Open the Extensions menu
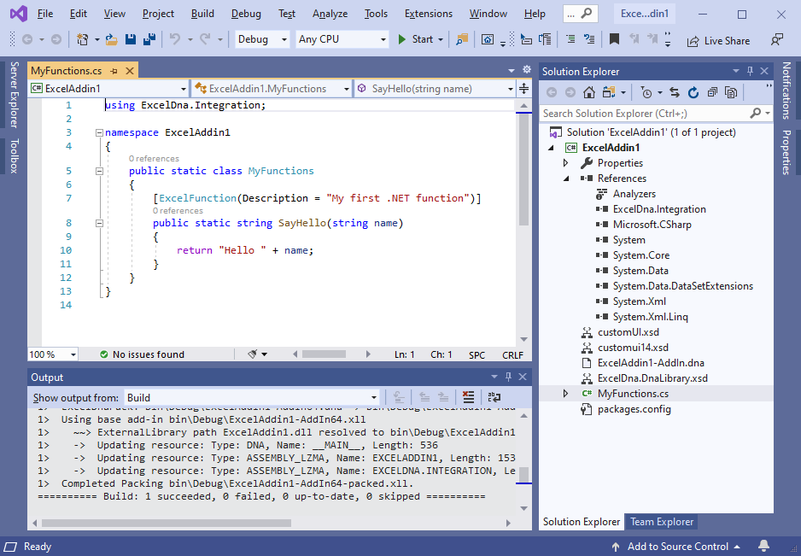 click(x=428, y=14)
